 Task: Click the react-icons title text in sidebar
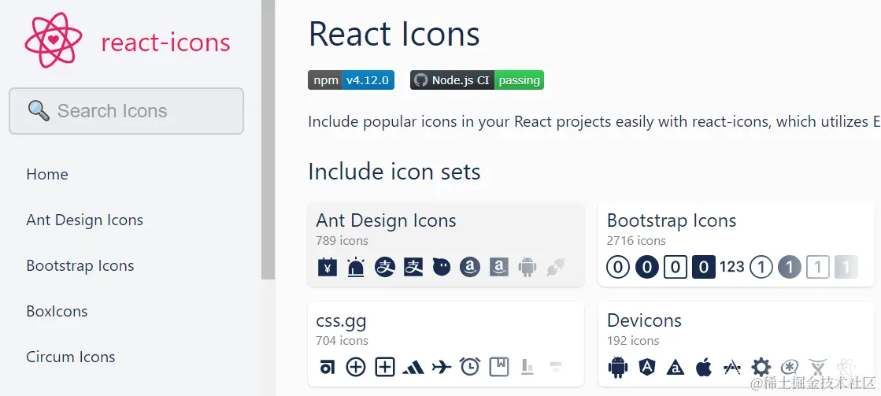coord(166,43)
